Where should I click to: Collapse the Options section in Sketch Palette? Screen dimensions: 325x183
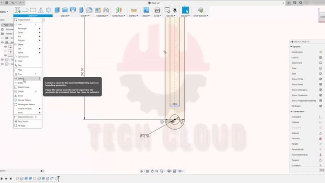291,47
